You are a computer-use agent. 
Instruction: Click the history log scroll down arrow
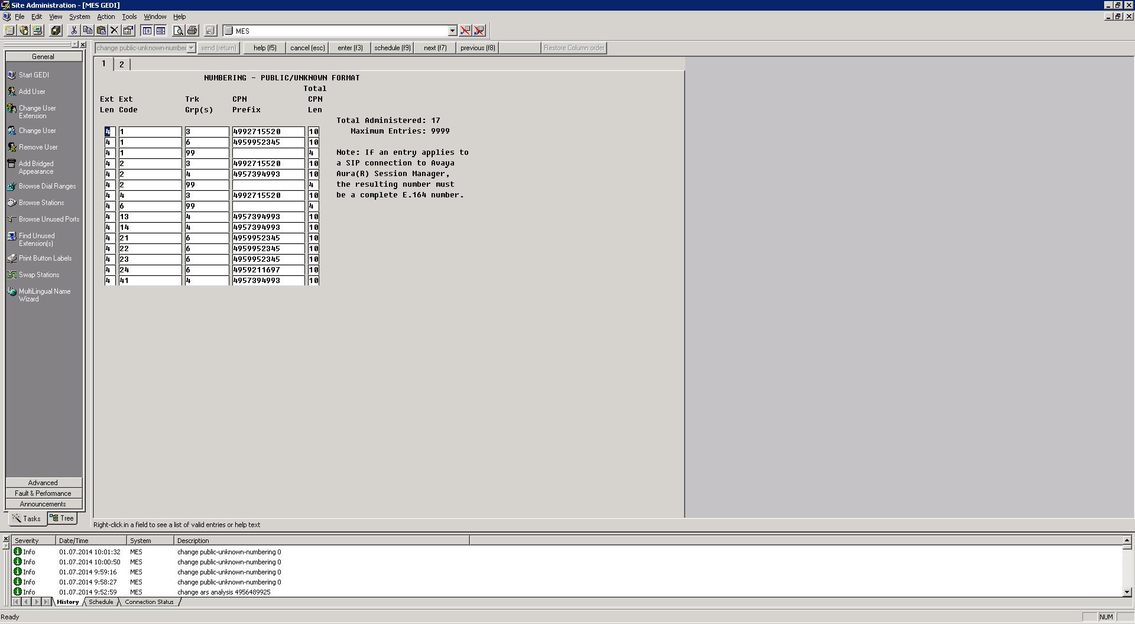point(1127,591)
